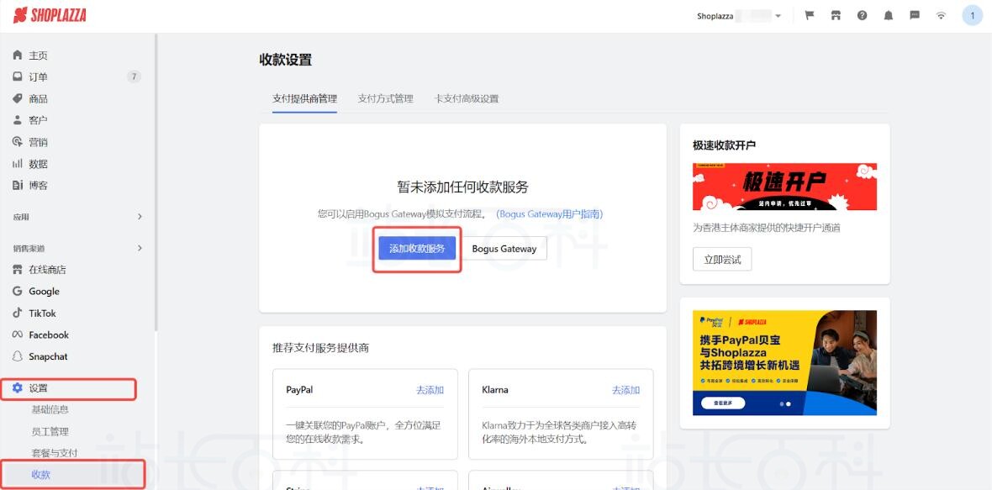Click the home icon beside 主页

pyautogui.click(x=18, y=55)
